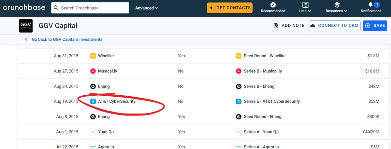Select the $300K amount cell
Screen dimensions: 391x149
pyautogui.click(x=372, y=116)
